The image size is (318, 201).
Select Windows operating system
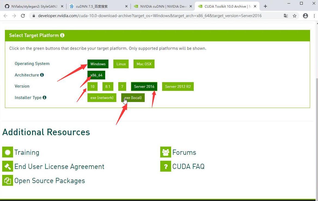98,64
